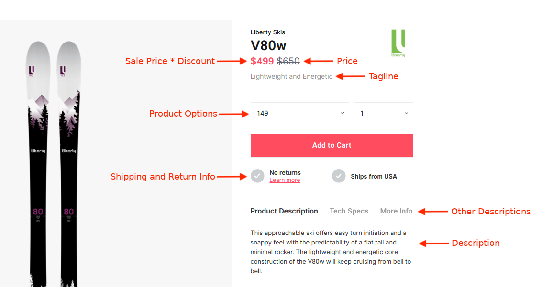
Task: Switch to the Tech Specs tab
Action: coord(349,211)
